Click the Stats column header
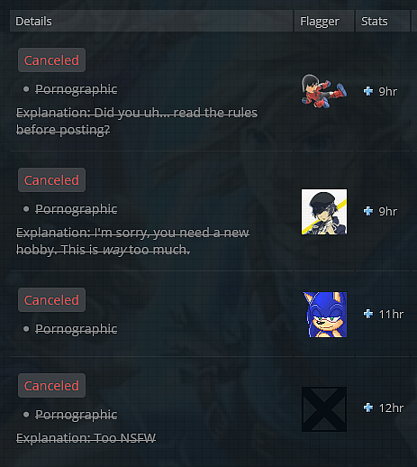The height and width of the screenshot is (467, 417). coord(383,21)
